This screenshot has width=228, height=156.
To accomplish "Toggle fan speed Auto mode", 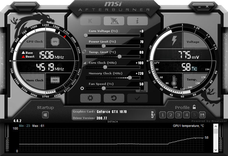I will [x=142, y=91].
